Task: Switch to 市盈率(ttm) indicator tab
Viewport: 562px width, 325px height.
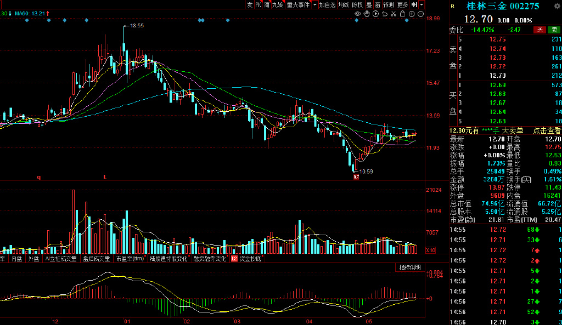Action: (130, 258)
